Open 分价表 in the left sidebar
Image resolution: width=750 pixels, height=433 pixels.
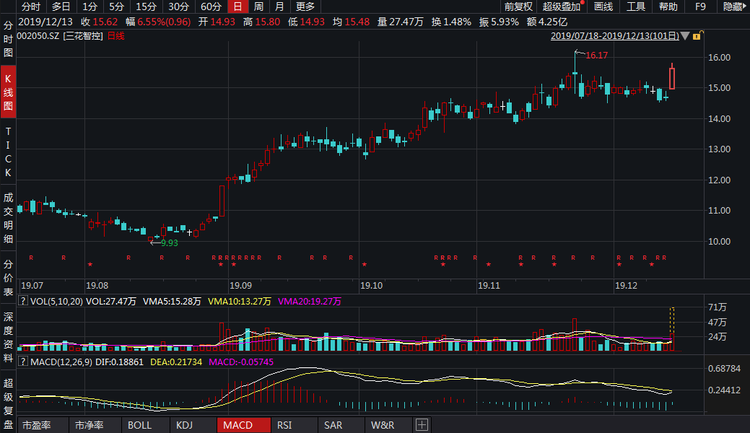click(x=8, y=278)
